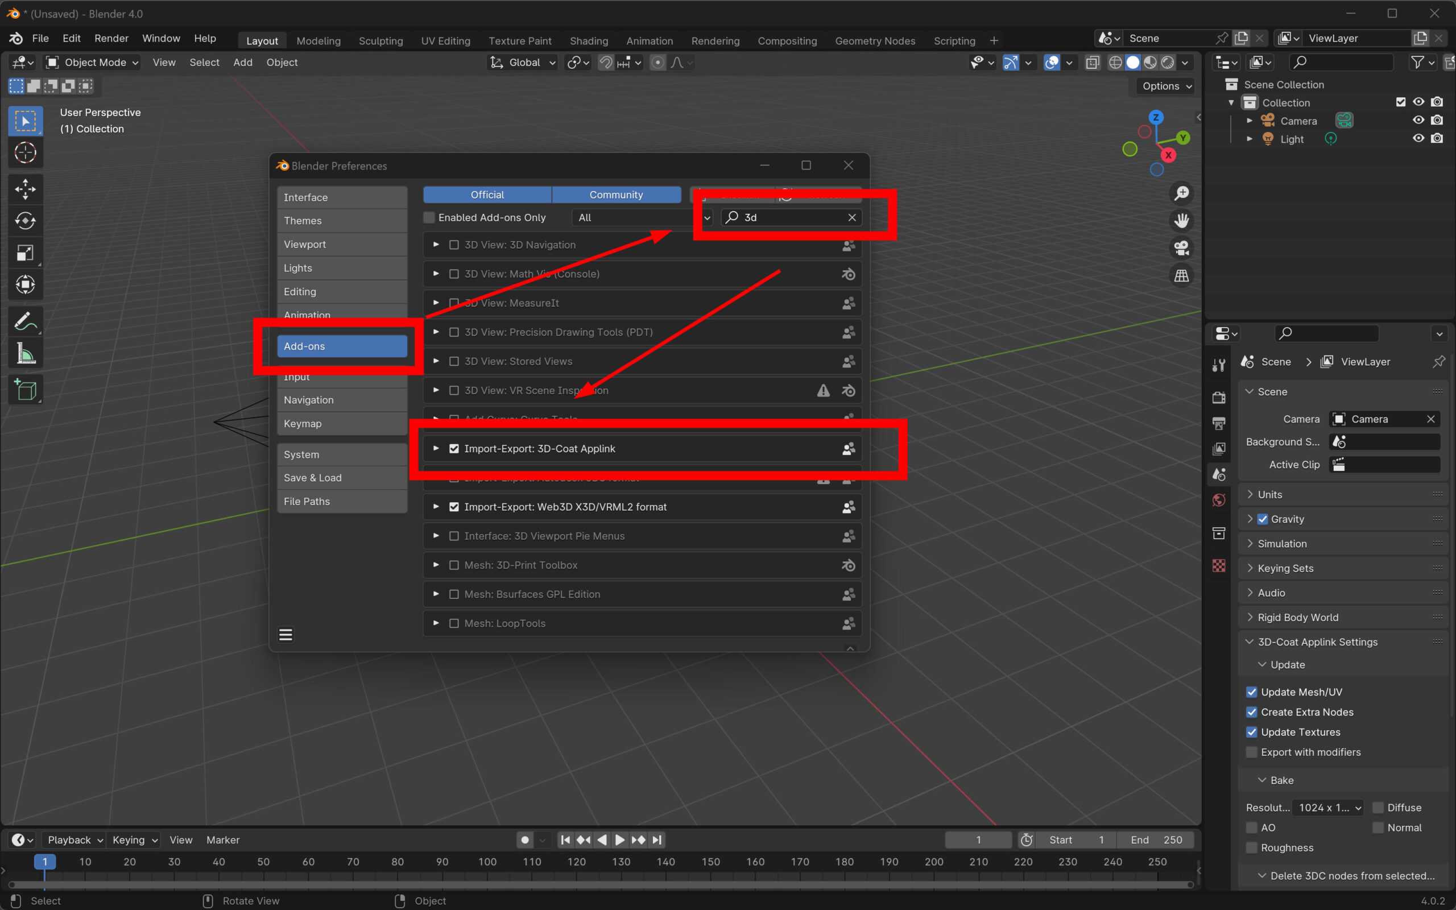Open the Object Mode dropdown
This screenshot has width=1456, height=910.
[93, 63]
